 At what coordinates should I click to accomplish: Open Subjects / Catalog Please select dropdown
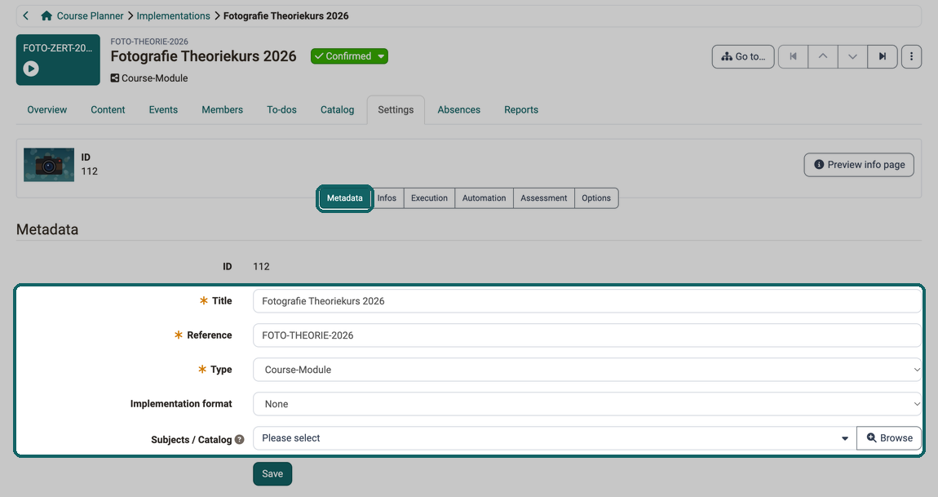[555, 438]
